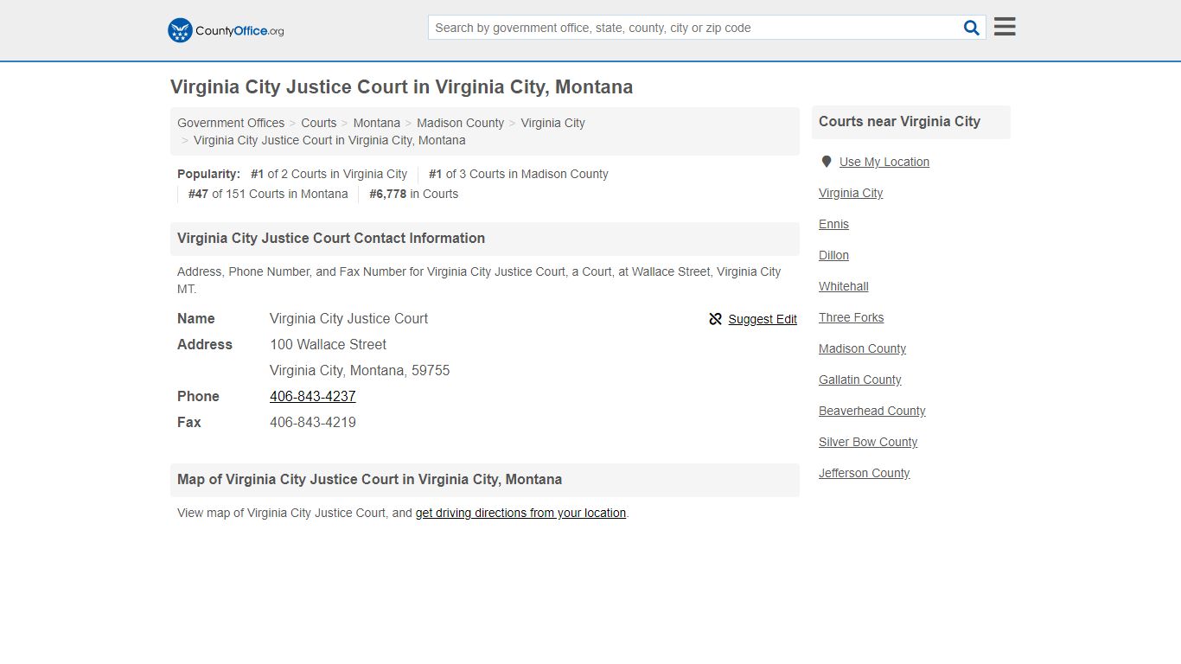This screenshot has height=664, width=1181.
Task: Open Virginia City in sidebar list
Action: click(851, 193)
